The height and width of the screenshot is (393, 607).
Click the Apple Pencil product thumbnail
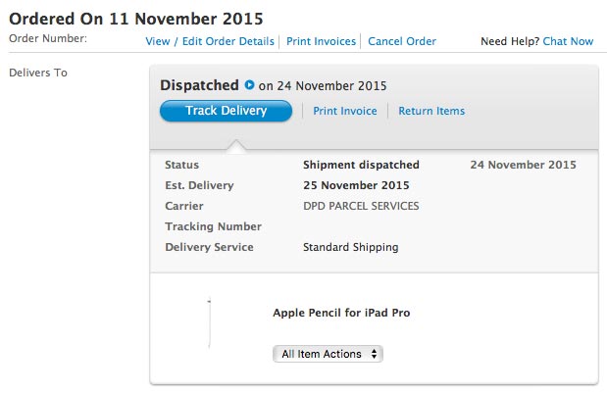point(209,322)
